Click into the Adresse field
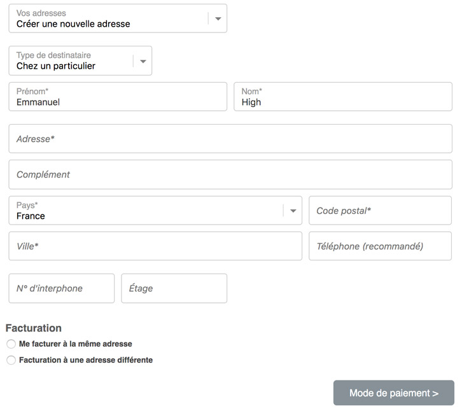Viewport: 462px width, 413px height. [230, 139]
